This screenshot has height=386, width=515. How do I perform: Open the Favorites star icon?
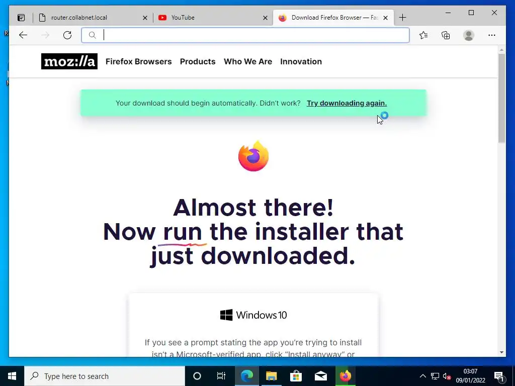[423, 35]
